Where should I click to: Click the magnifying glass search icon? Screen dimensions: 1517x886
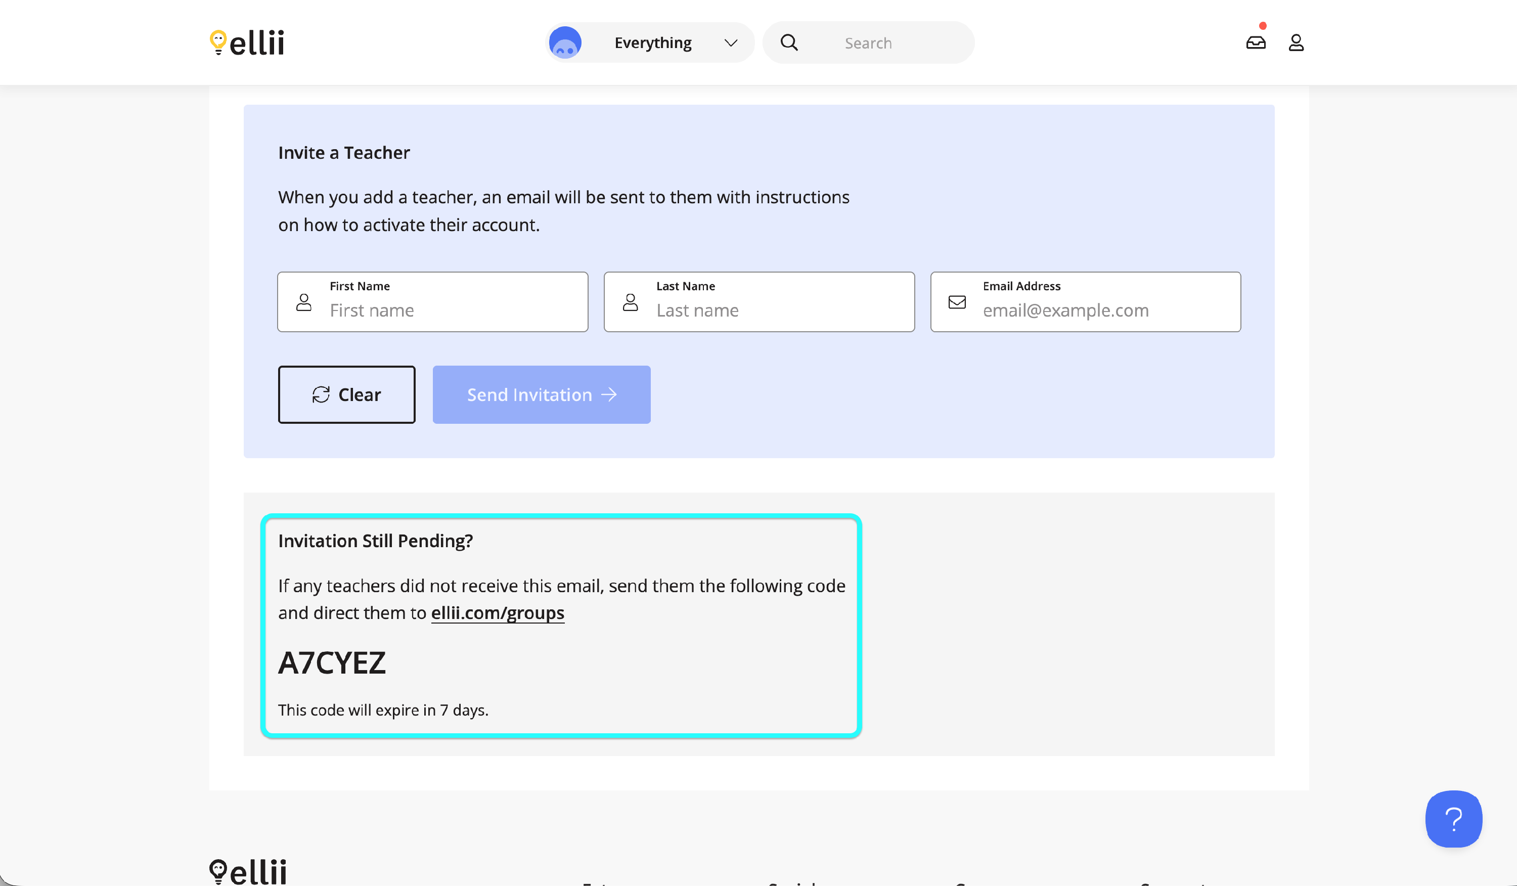pos(789,43)
